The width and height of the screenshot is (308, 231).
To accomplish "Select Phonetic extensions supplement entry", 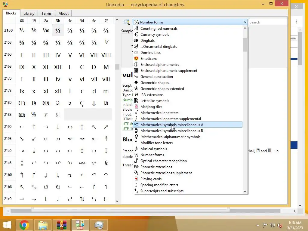I will coord(188,173).
